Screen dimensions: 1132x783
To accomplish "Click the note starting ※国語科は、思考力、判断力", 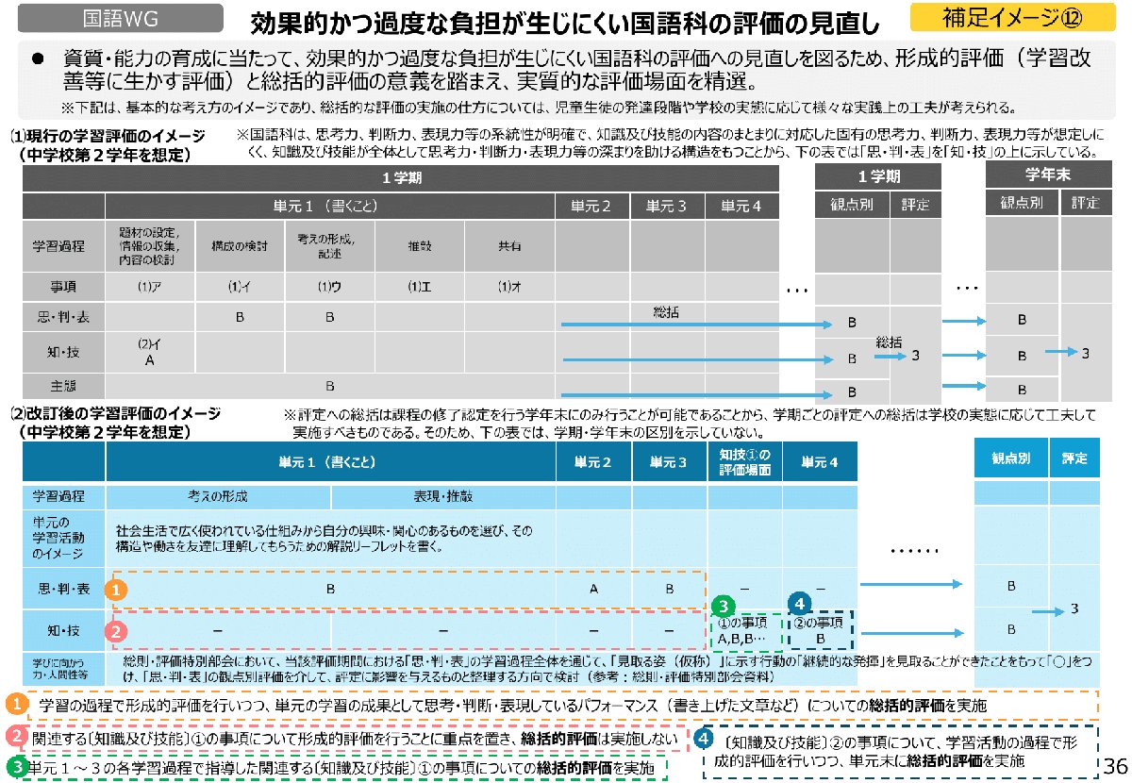I will (x=668, y=143).
